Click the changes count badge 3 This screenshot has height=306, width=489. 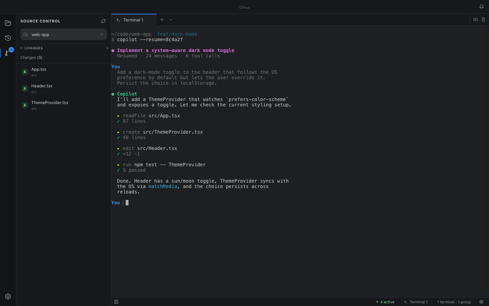tap(107, 48)
